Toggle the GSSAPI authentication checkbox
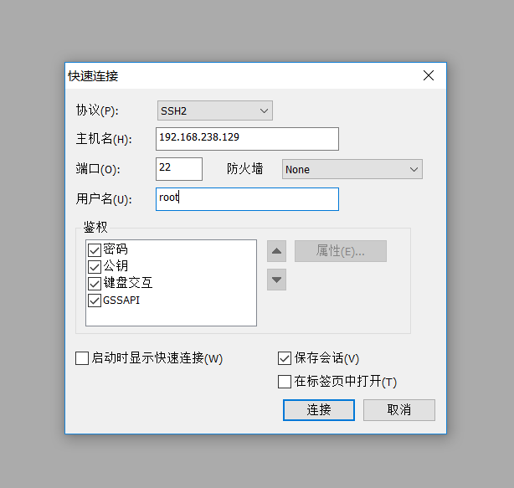This screenshot has height=488, width=514. 95,301
